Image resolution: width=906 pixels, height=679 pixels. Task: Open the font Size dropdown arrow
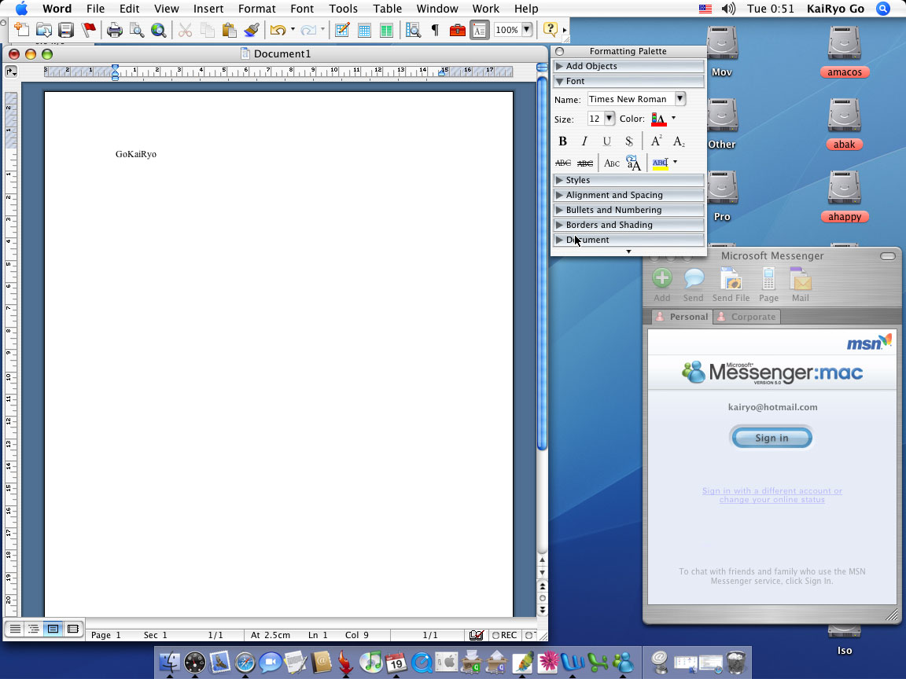click(x=609, y=119)
